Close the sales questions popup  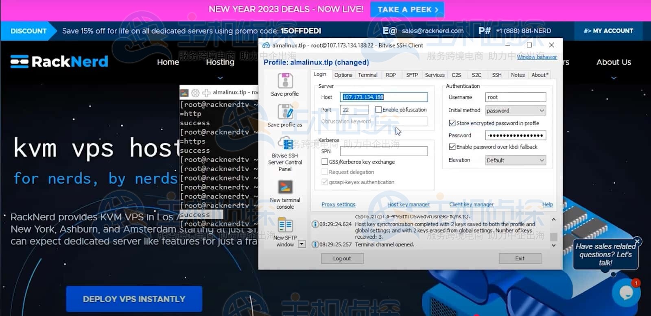coord(637,242)
